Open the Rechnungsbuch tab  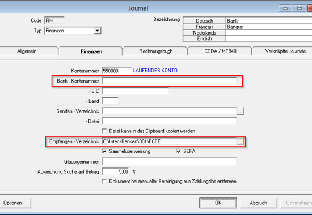(x=156, y=51)
